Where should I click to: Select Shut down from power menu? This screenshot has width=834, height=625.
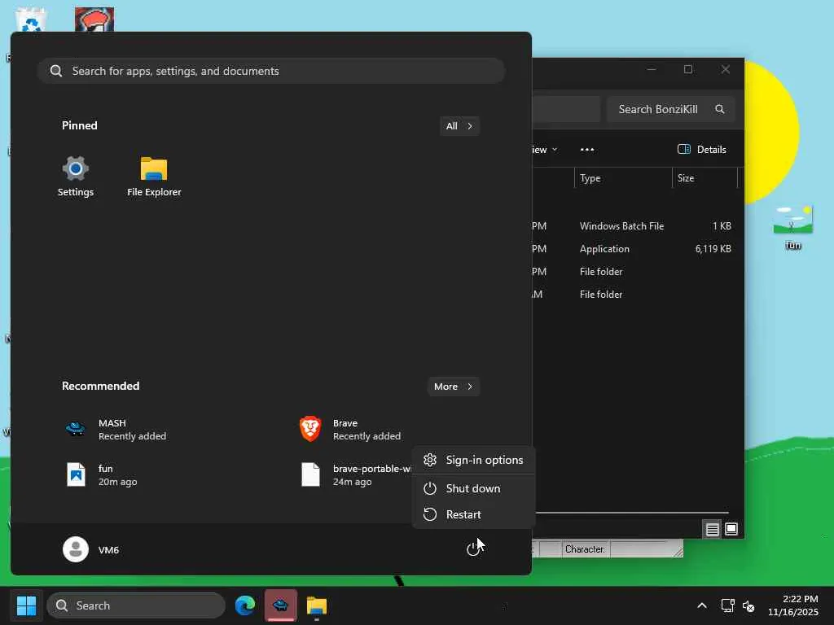pyautogui.click(x=473, y=488)
